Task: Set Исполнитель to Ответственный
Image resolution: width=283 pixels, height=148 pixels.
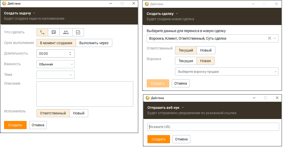Action: (x=53, y=113)
